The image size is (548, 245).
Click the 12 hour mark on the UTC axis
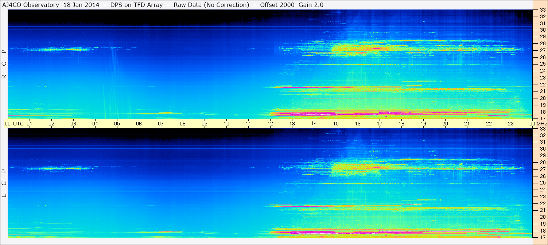pos(270,124)
